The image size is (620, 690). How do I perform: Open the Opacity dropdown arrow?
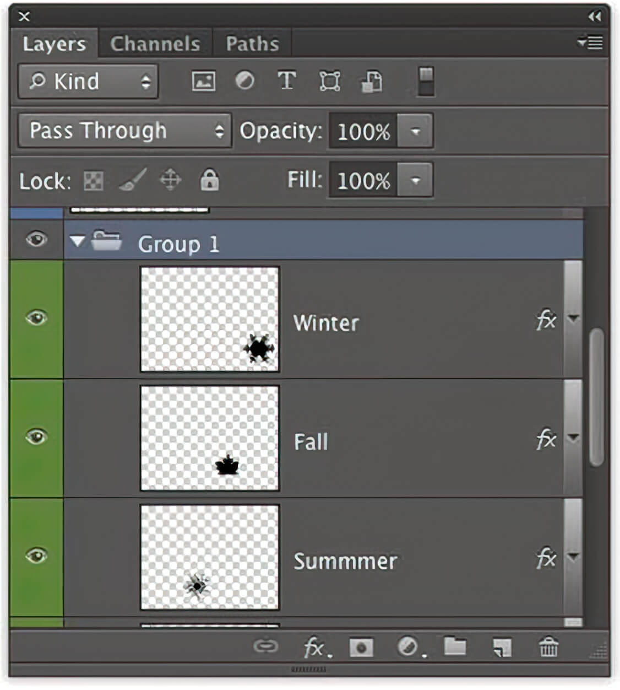415,131
